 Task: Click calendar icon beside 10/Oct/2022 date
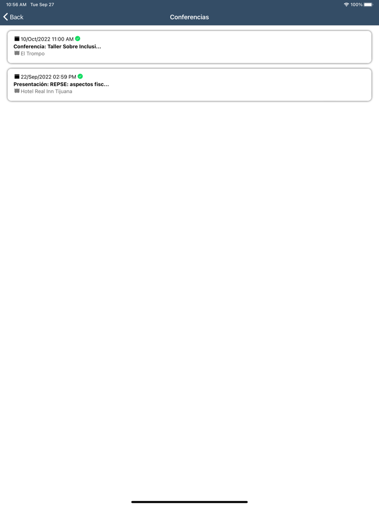click(x=17, y=38)
